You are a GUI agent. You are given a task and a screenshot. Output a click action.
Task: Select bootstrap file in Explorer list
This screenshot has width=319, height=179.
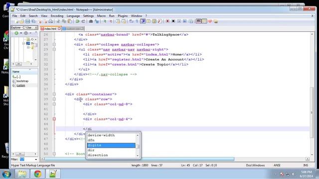(22, 81)
